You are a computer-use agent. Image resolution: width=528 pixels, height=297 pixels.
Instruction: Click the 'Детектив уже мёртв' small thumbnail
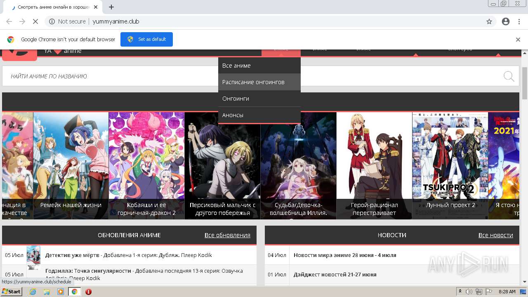[x=33, y=255]
